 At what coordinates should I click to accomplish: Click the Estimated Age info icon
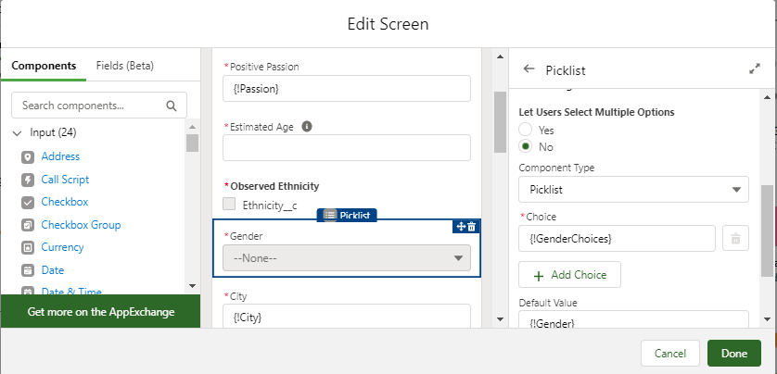pyautogui.click(x=307, y=126)
